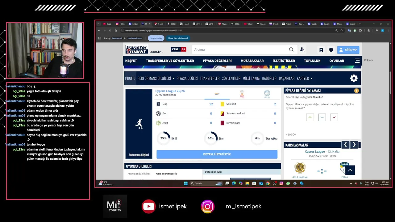Click Share this tab instead
Screen dimensions: 395x222
(x=178, y=38)
